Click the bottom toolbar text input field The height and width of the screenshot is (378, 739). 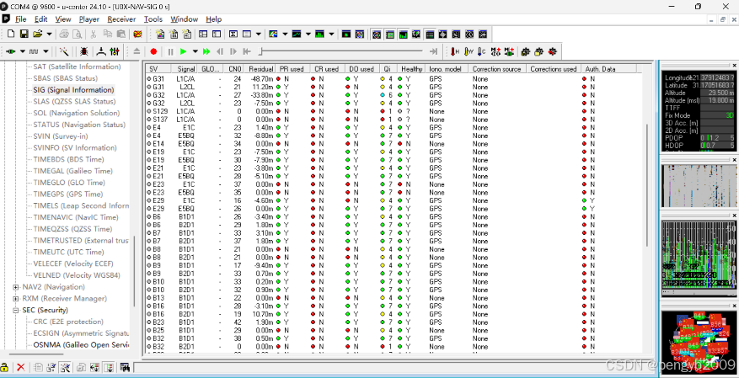pos(394,367)
